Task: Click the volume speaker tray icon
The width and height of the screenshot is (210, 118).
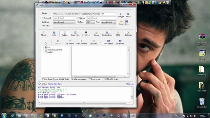Action: coord(195,116)
